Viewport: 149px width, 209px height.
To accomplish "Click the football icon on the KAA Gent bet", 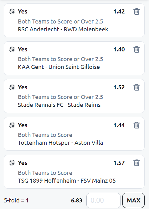I will click(12, 50).
